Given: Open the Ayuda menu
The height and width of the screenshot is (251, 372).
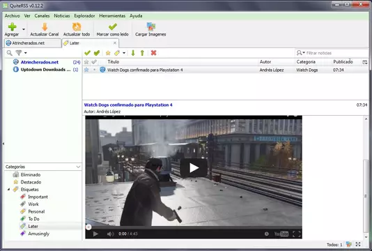Looking at the screenshot, I should tap(136, 16).
